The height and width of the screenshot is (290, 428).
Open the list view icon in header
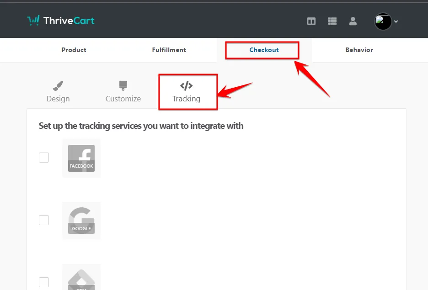point(332,21)
